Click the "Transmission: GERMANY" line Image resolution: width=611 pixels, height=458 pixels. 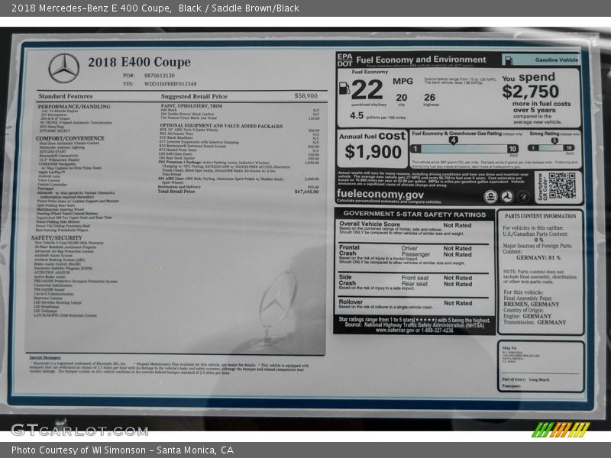coord(535,322)
